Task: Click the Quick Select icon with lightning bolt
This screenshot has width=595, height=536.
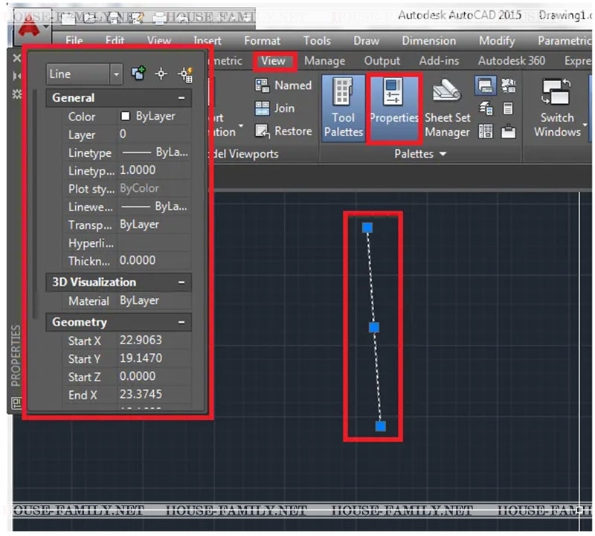Action: coord(185,74)
